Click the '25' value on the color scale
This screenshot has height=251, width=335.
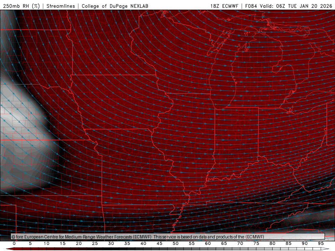95,243
